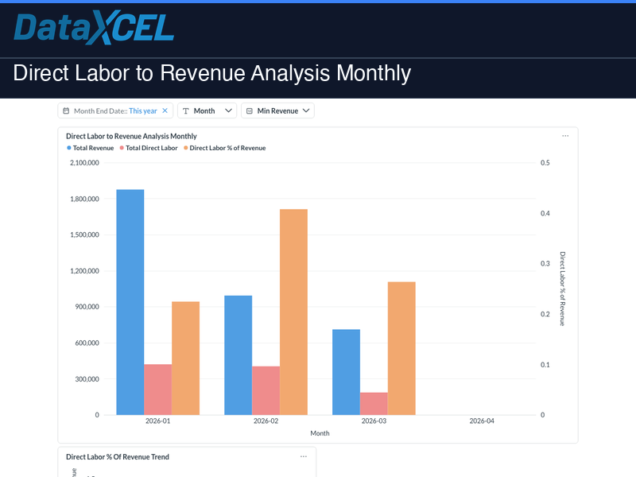Click the numeric field icon in Min Revenue filter

coord(249,111)
